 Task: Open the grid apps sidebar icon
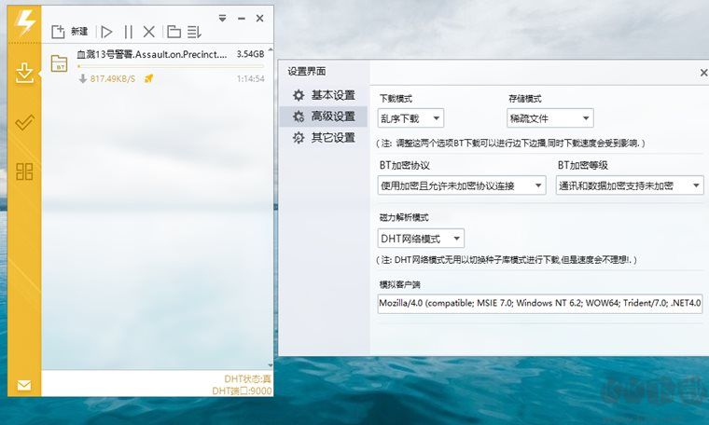tap(24, 171)
